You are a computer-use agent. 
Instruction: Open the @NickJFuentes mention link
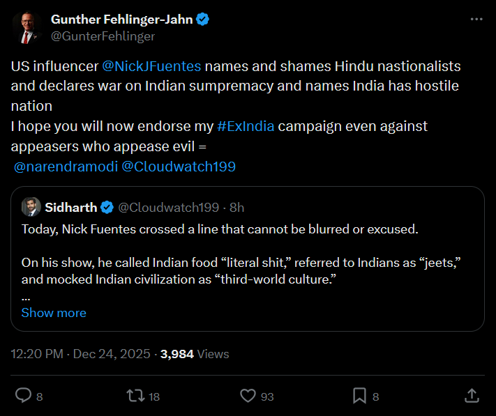point(151,67)
